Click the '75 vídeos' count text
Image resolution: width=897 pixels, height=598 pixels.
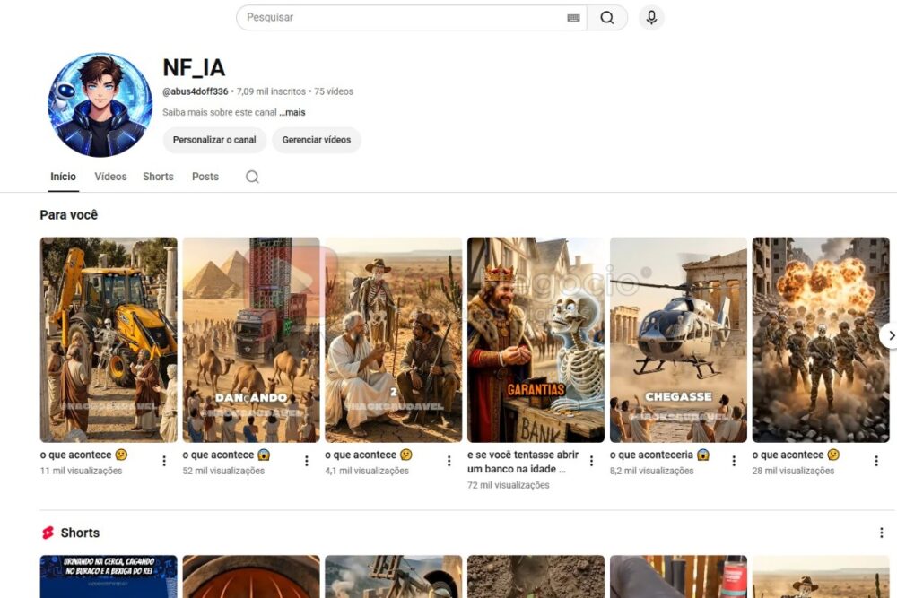tap(334, 91)
